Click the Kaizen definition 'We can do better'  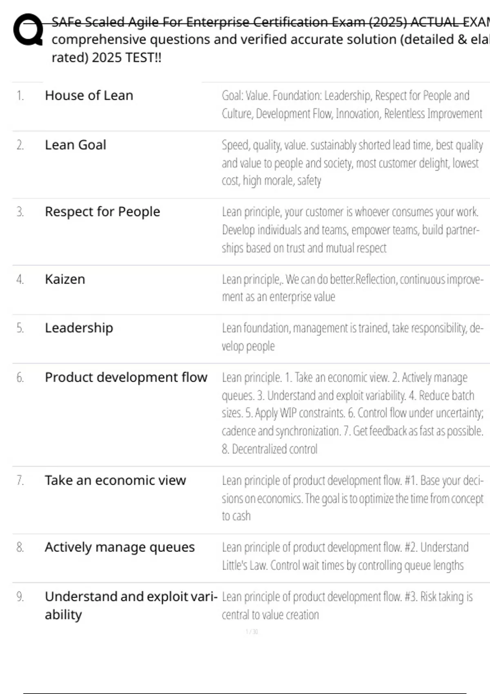tap(351, 288)
